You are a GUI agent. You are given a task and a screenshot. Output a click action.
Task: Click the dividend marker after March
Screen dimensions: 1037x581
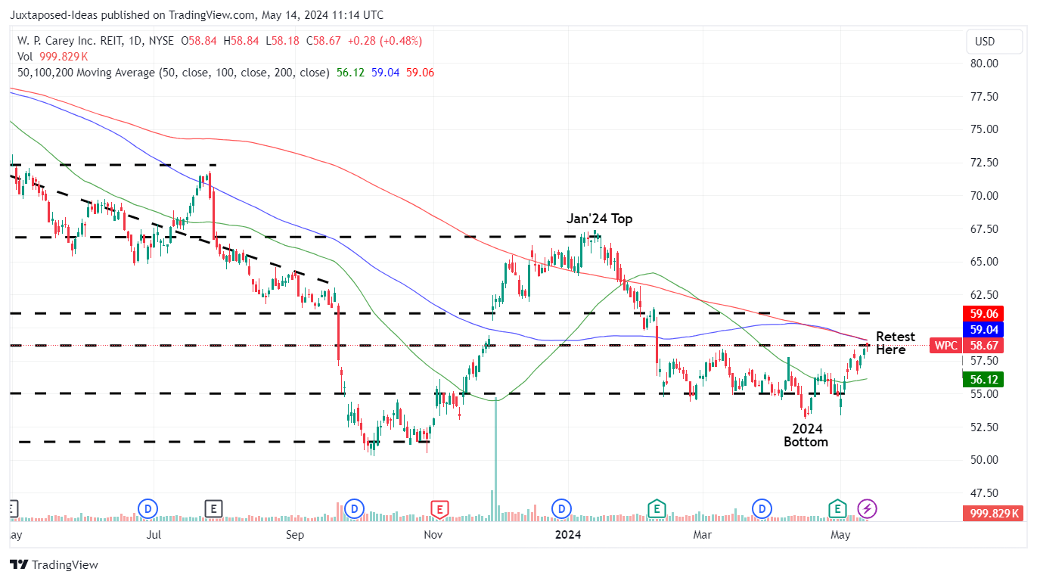[762, 509]
